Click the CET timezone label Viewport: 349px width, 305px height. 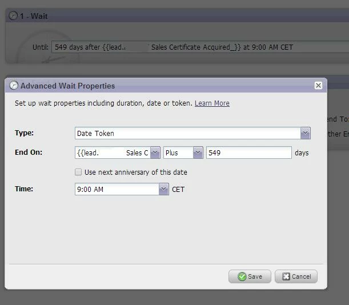tap(178, 190)
